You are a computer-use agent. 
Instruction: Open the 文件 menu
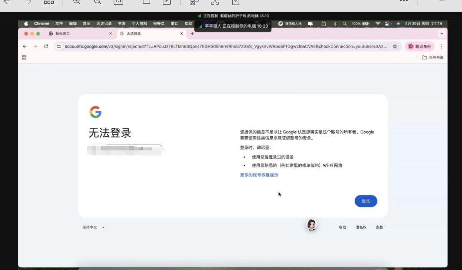tap(59, 24)
